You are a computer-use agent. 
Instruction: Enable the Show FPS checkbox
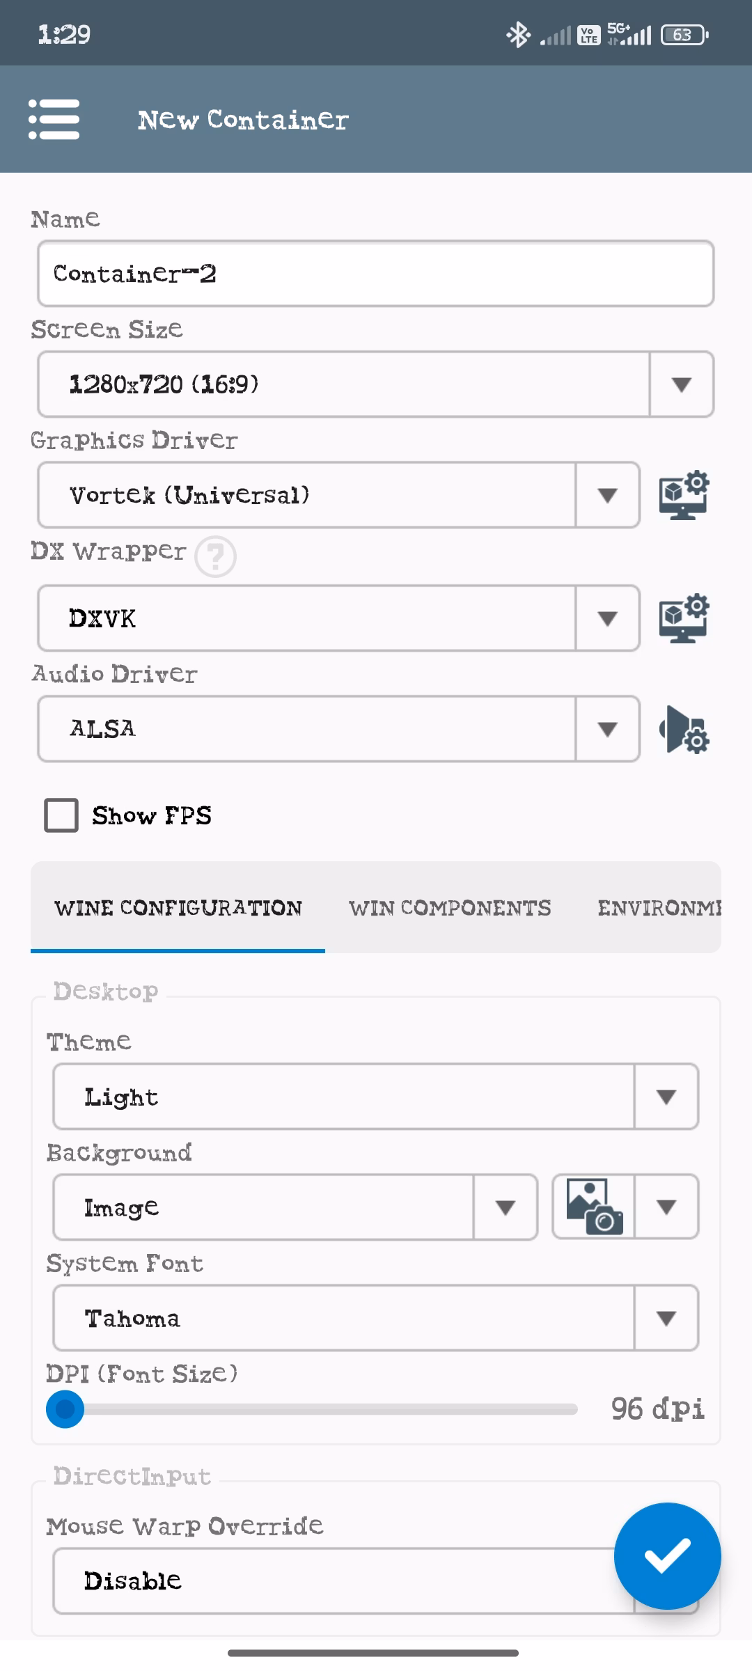[61, 815]
